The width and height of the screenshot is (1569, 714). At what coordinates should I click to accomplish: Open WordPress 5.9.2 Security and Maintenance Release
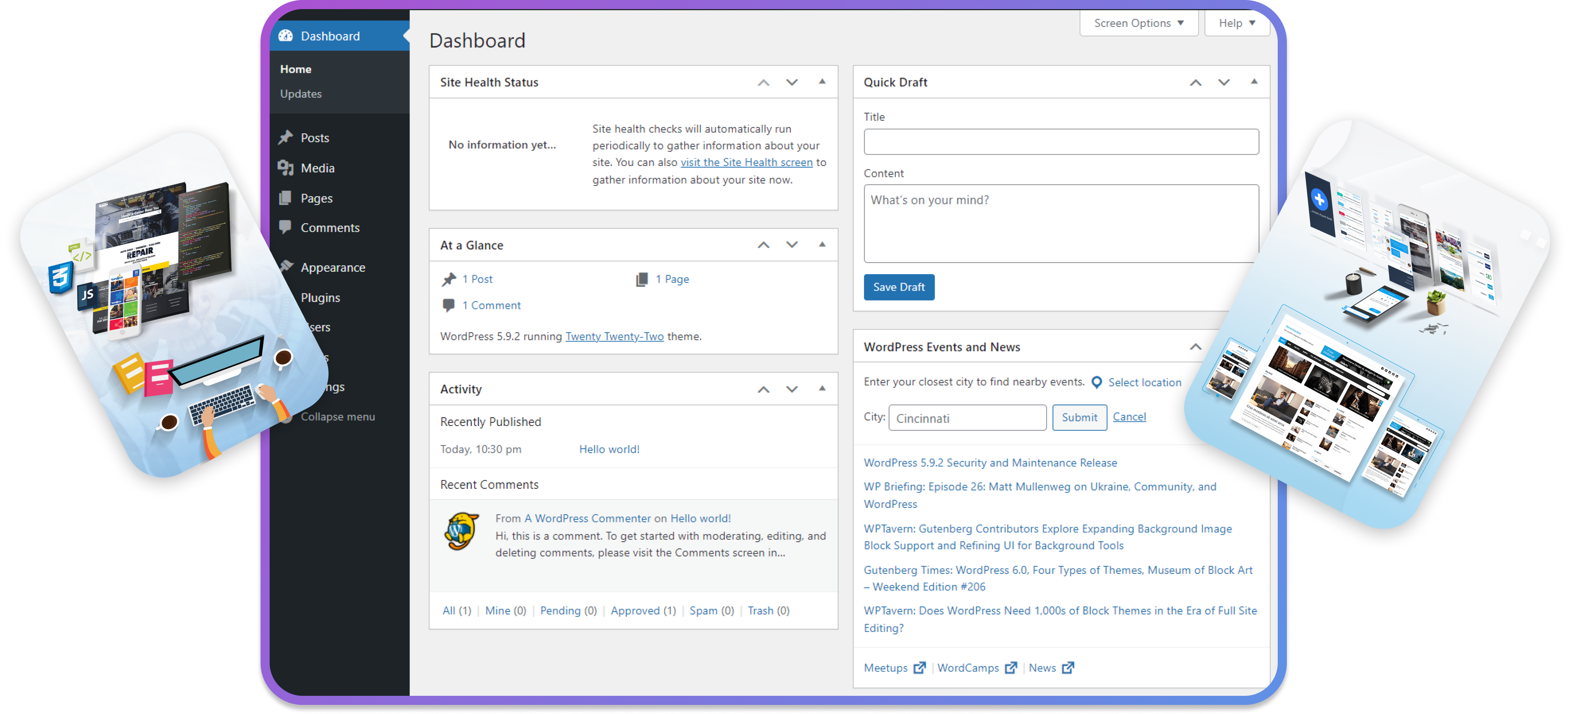[990, 463]
